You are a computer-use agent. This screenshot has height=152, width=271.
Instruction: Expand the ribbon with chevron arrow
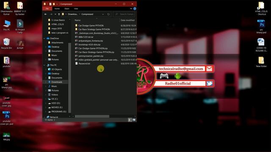point(131,8)
